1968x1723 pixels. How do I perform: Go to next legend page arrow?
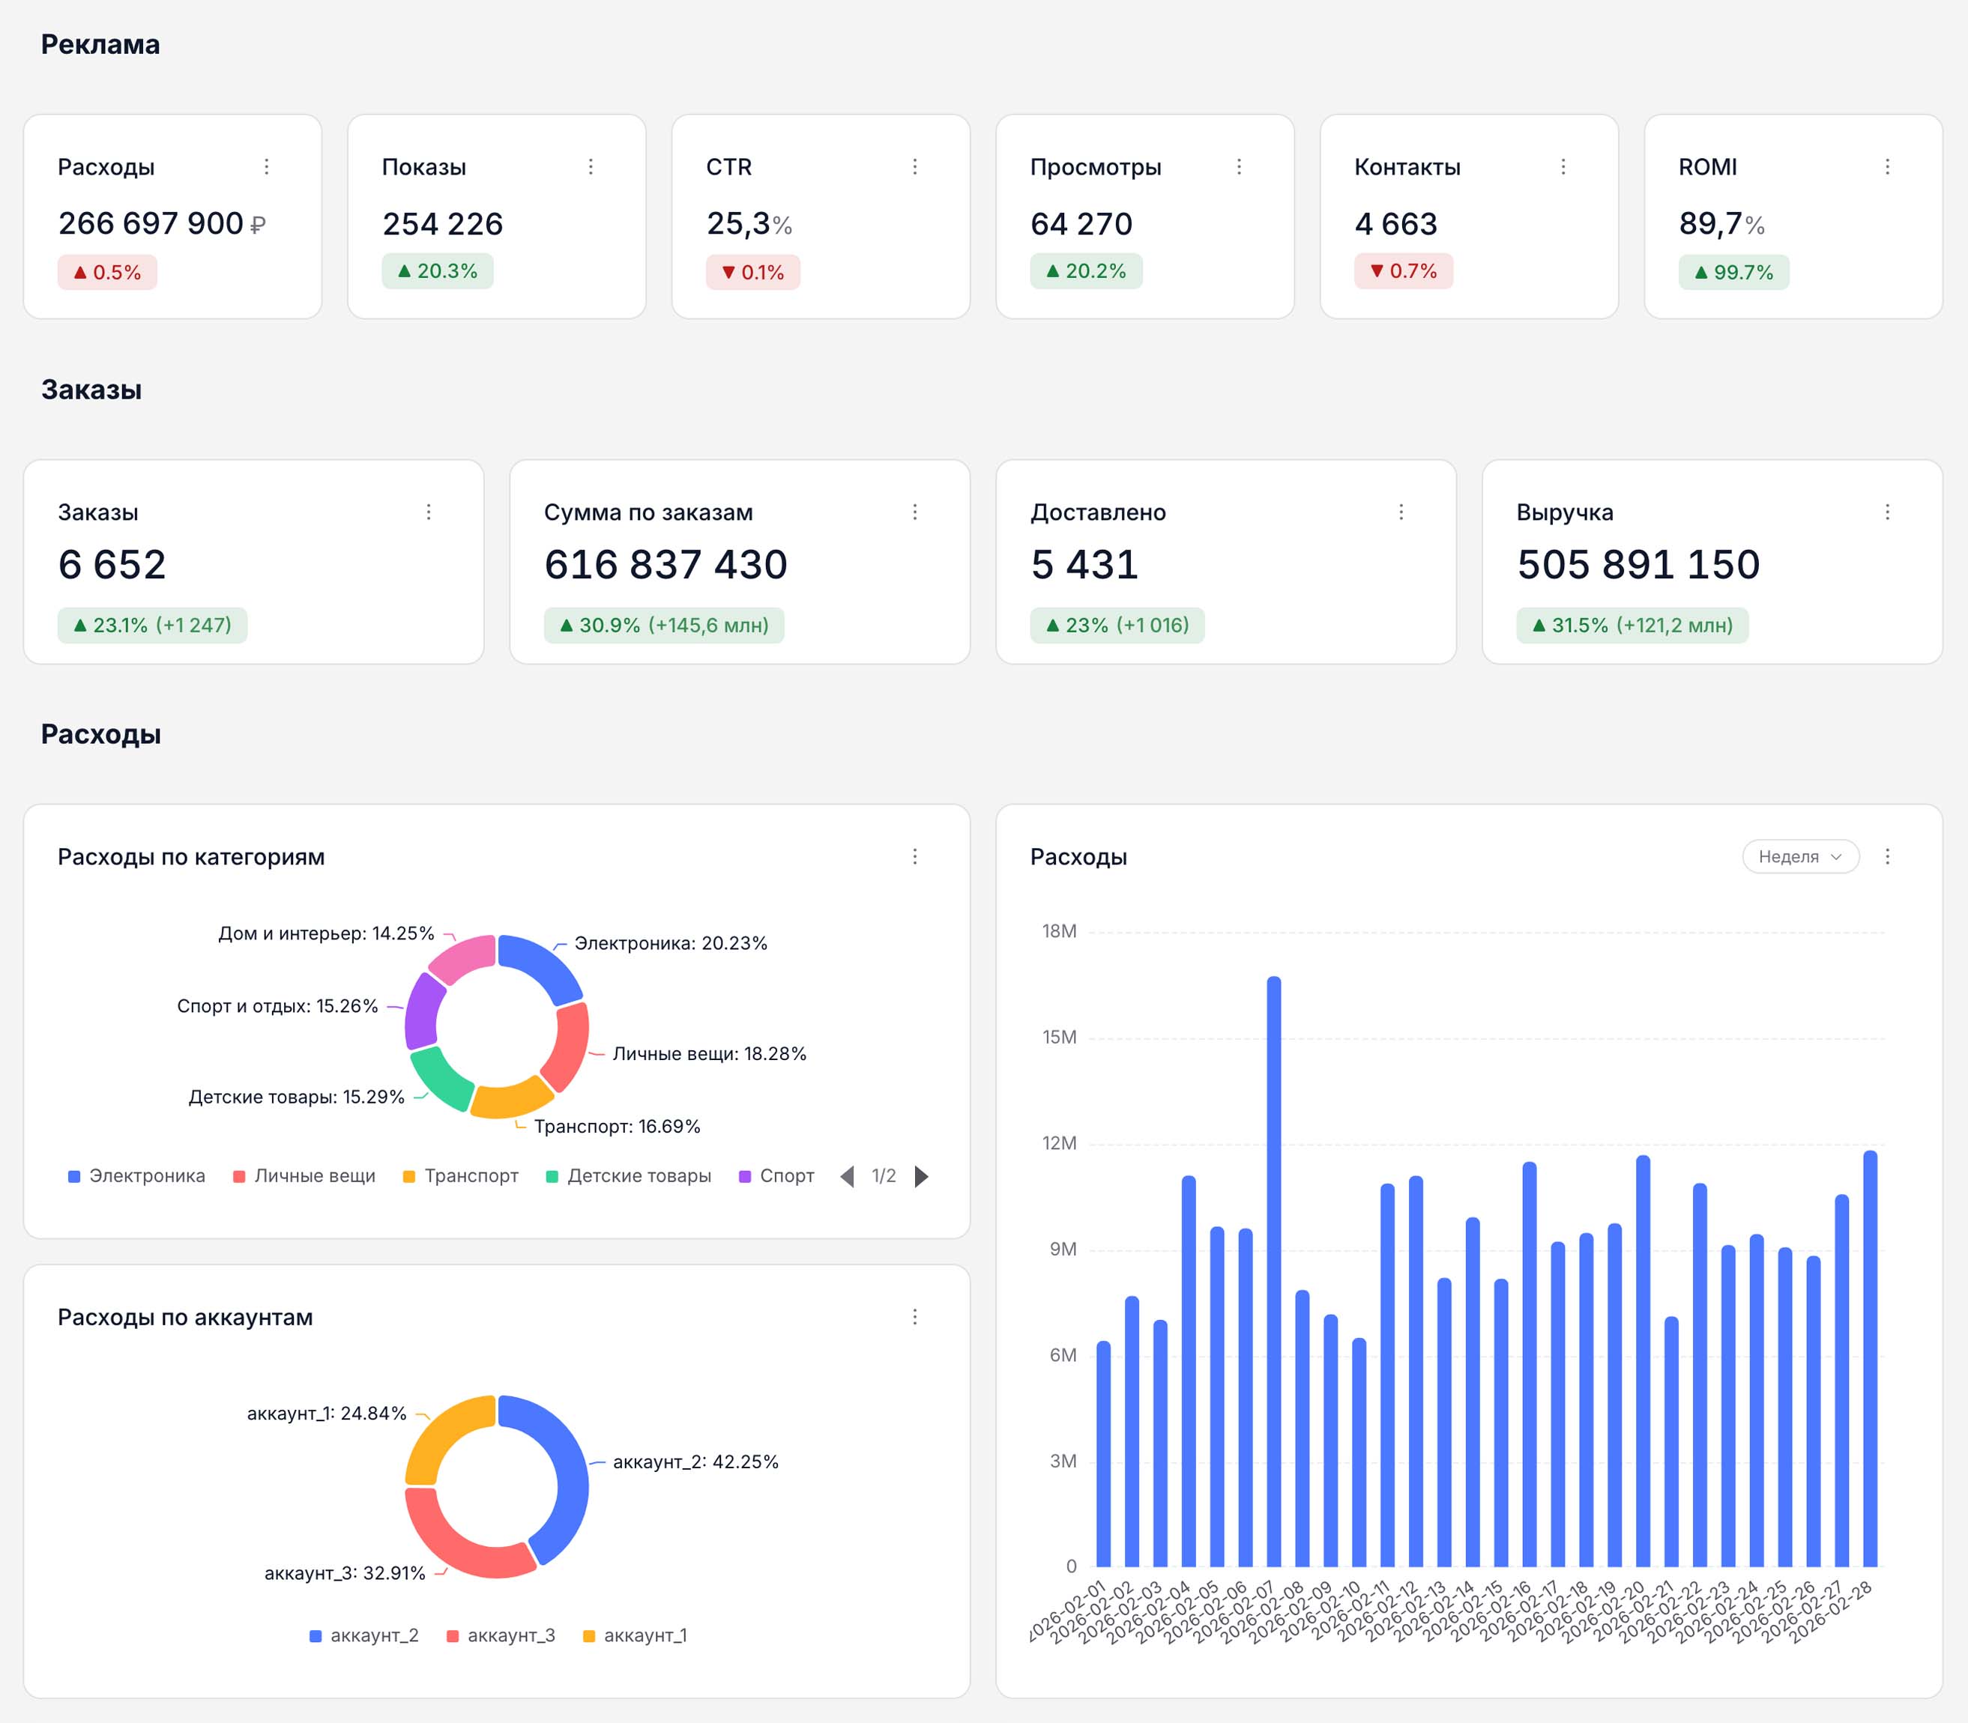click(x=922, y=1176)
